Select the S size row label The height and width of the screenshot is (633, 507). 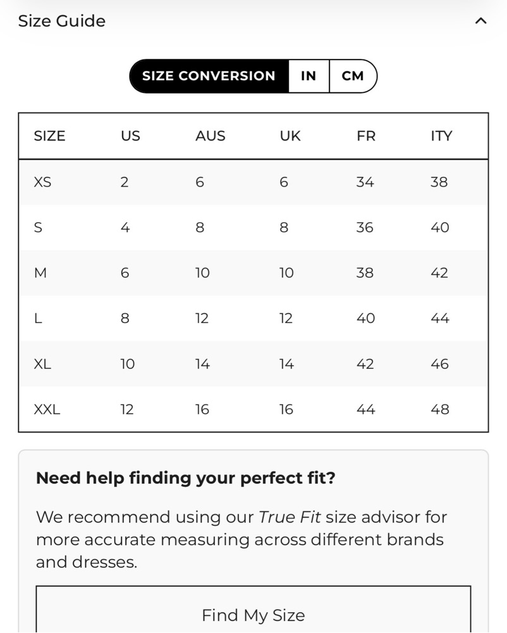tap(38, 227)
